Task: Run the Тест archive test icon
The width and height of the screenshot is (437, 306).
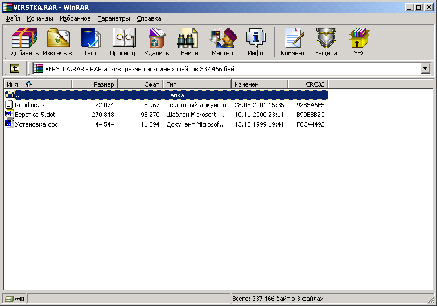Action: click(90, 38)
